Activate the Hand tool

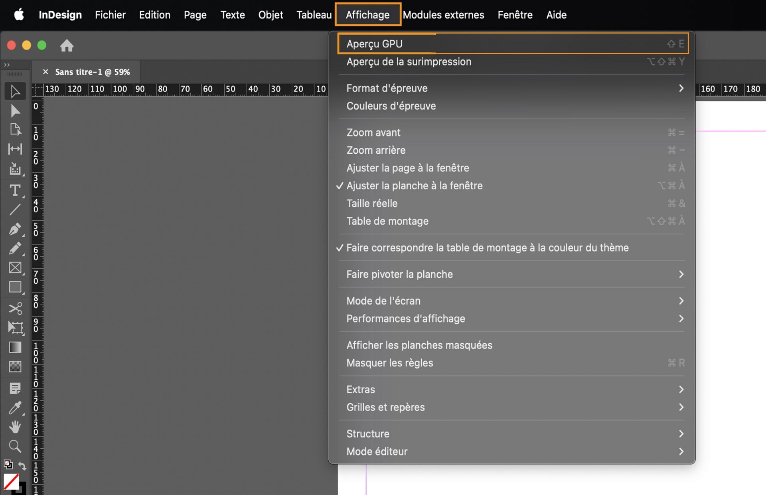click(15, 427)
